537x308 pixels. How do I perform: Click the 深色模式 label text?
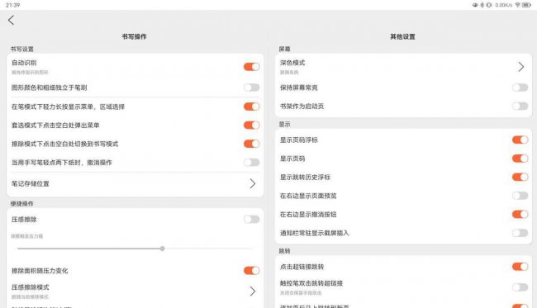pyautogui.click(x=292, y=63)
